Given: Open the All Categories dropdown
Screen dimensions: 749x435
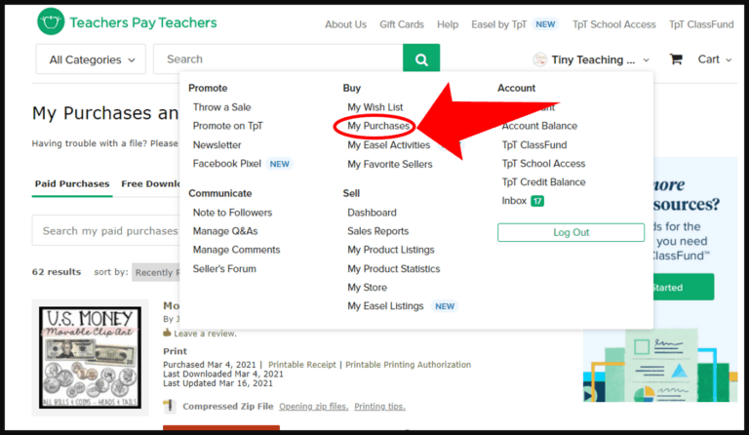Looking at the screenshot, I should [x=91, y=59].
